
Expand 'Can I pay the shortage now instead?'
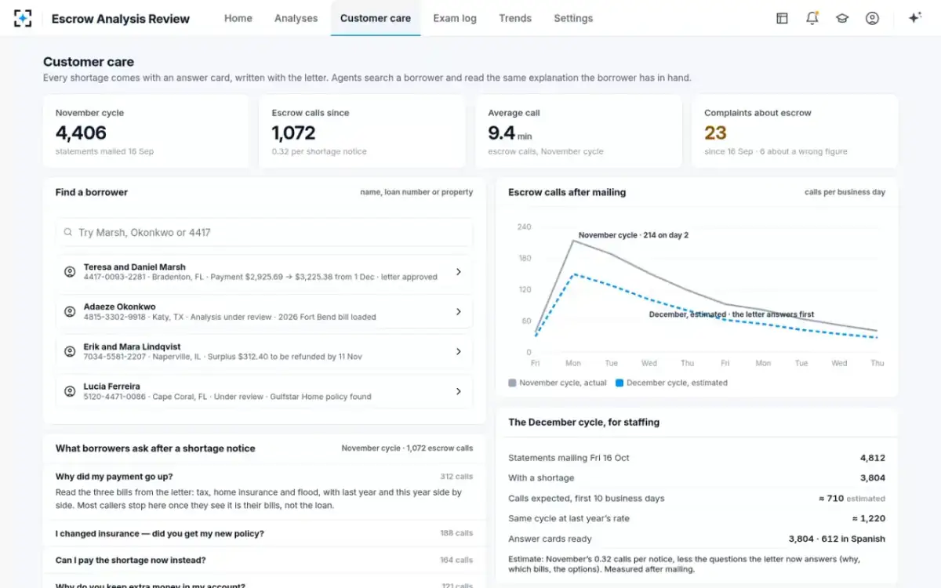pyautogui.click(x=264, y=560)
